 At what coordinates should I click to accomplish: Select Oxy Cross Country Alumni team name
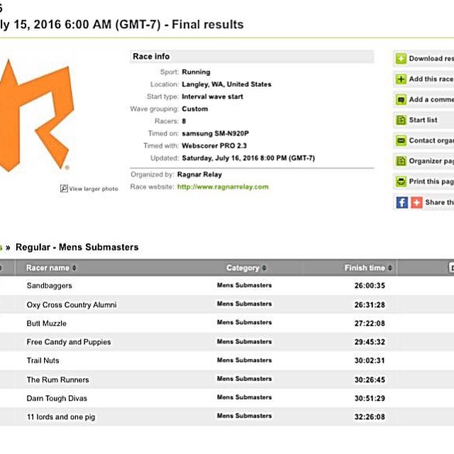pyautogui.click(x=72, y=304)
